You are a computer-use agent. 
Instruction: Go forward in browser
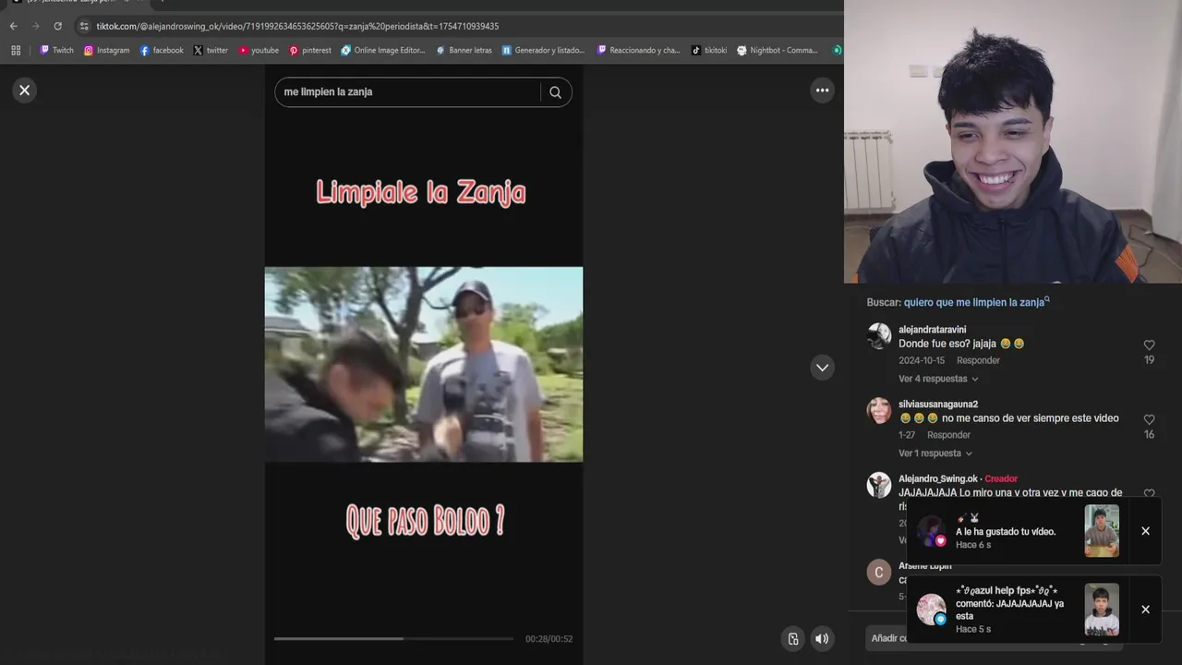coord(35,26)
